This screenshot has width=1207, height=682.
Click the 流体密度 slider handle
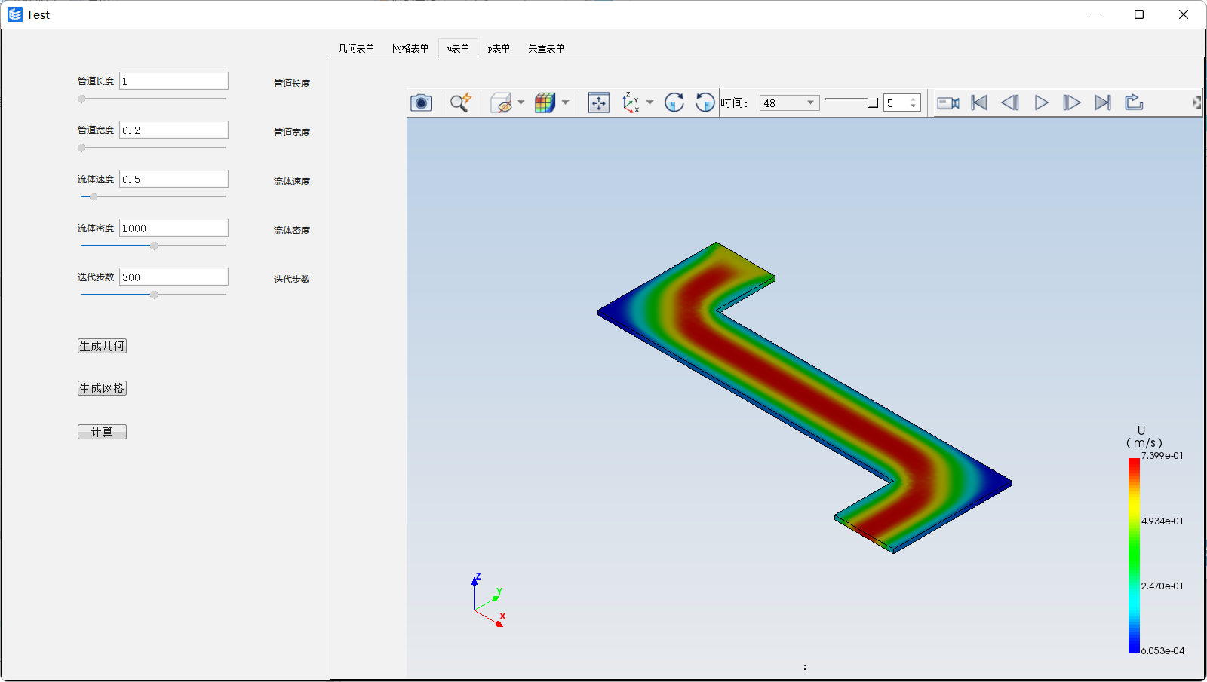(154, 246)
